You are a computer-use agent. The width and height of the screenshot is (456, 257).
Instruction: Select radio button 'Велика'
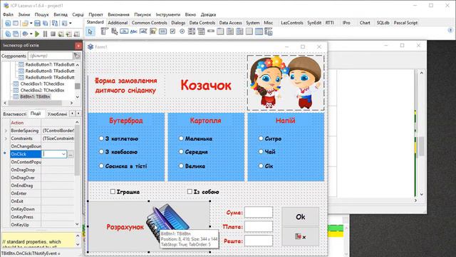181,166
